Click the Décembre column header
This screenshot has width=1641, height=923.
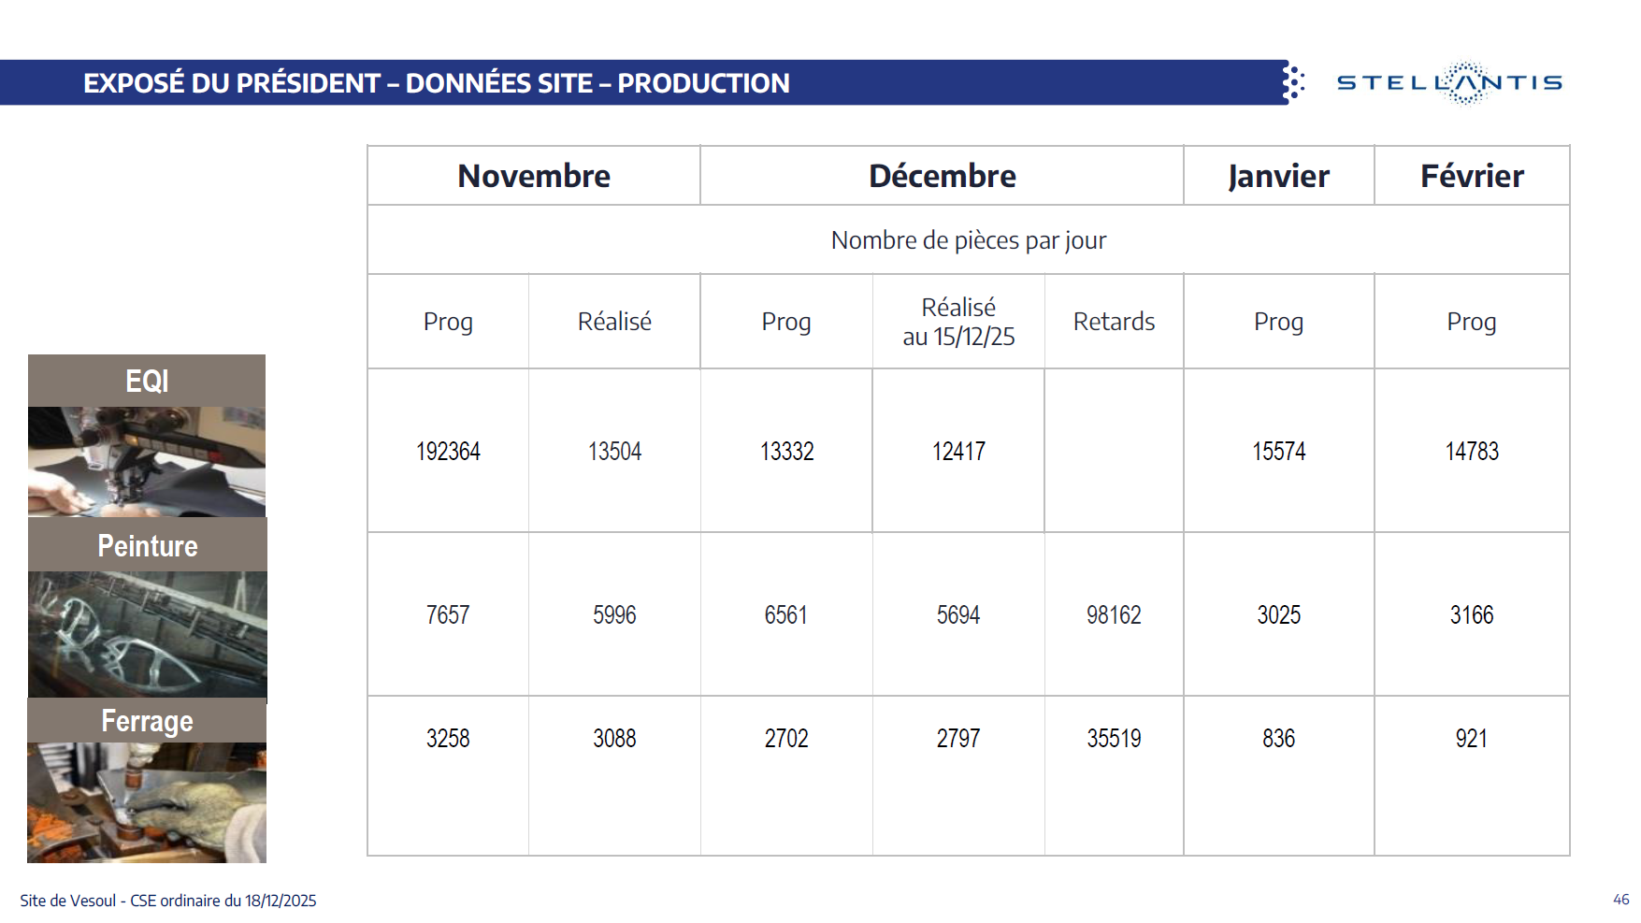coord(942,176)
